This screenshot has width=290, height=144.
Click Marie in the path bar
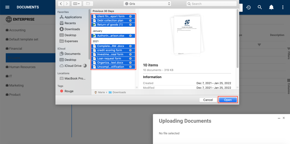pos(99,92)
